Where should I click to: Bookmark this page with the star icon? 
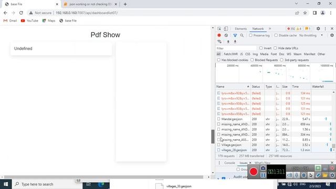(305, 13)
